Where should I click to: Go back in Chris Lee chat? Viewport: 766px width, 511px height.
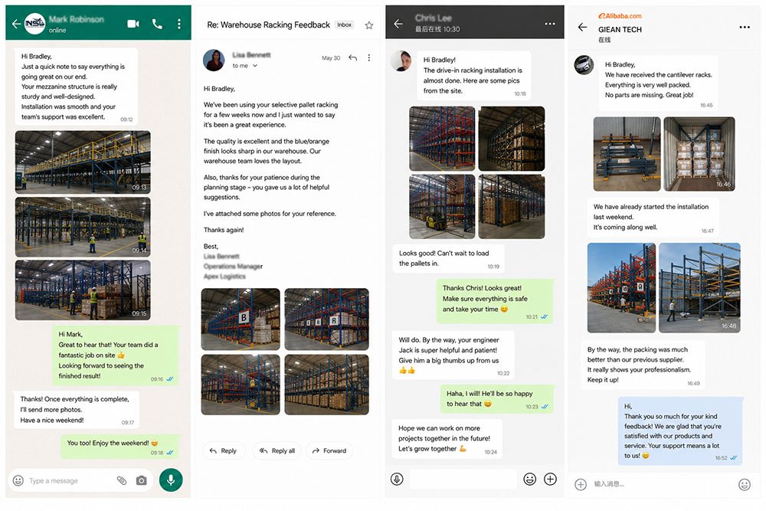click(x=398, y=24)
